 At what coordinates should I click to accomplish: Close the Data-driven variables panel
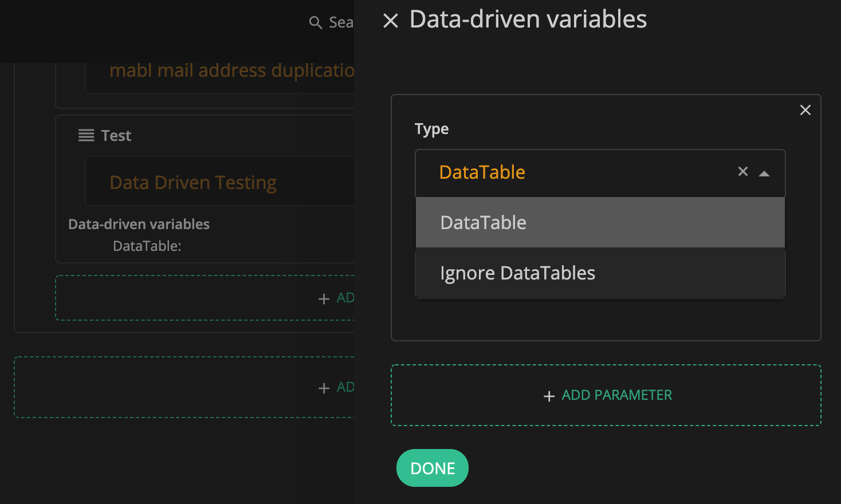(x=391, y=21)
